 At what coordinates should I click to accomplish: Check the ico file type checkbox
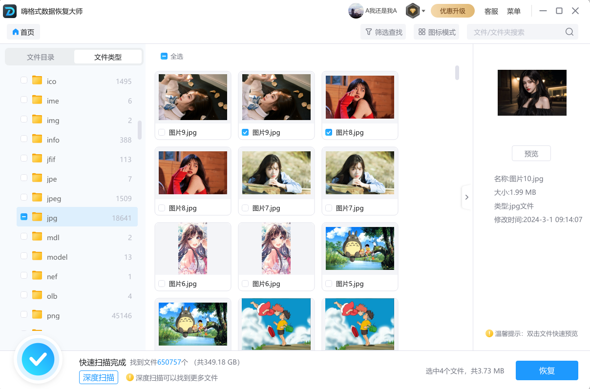24,81
